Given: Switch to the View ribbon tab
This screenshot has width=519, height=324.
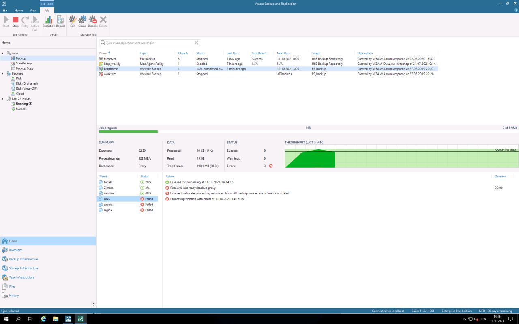Looking at the screenshot, I should coord(33,10).
